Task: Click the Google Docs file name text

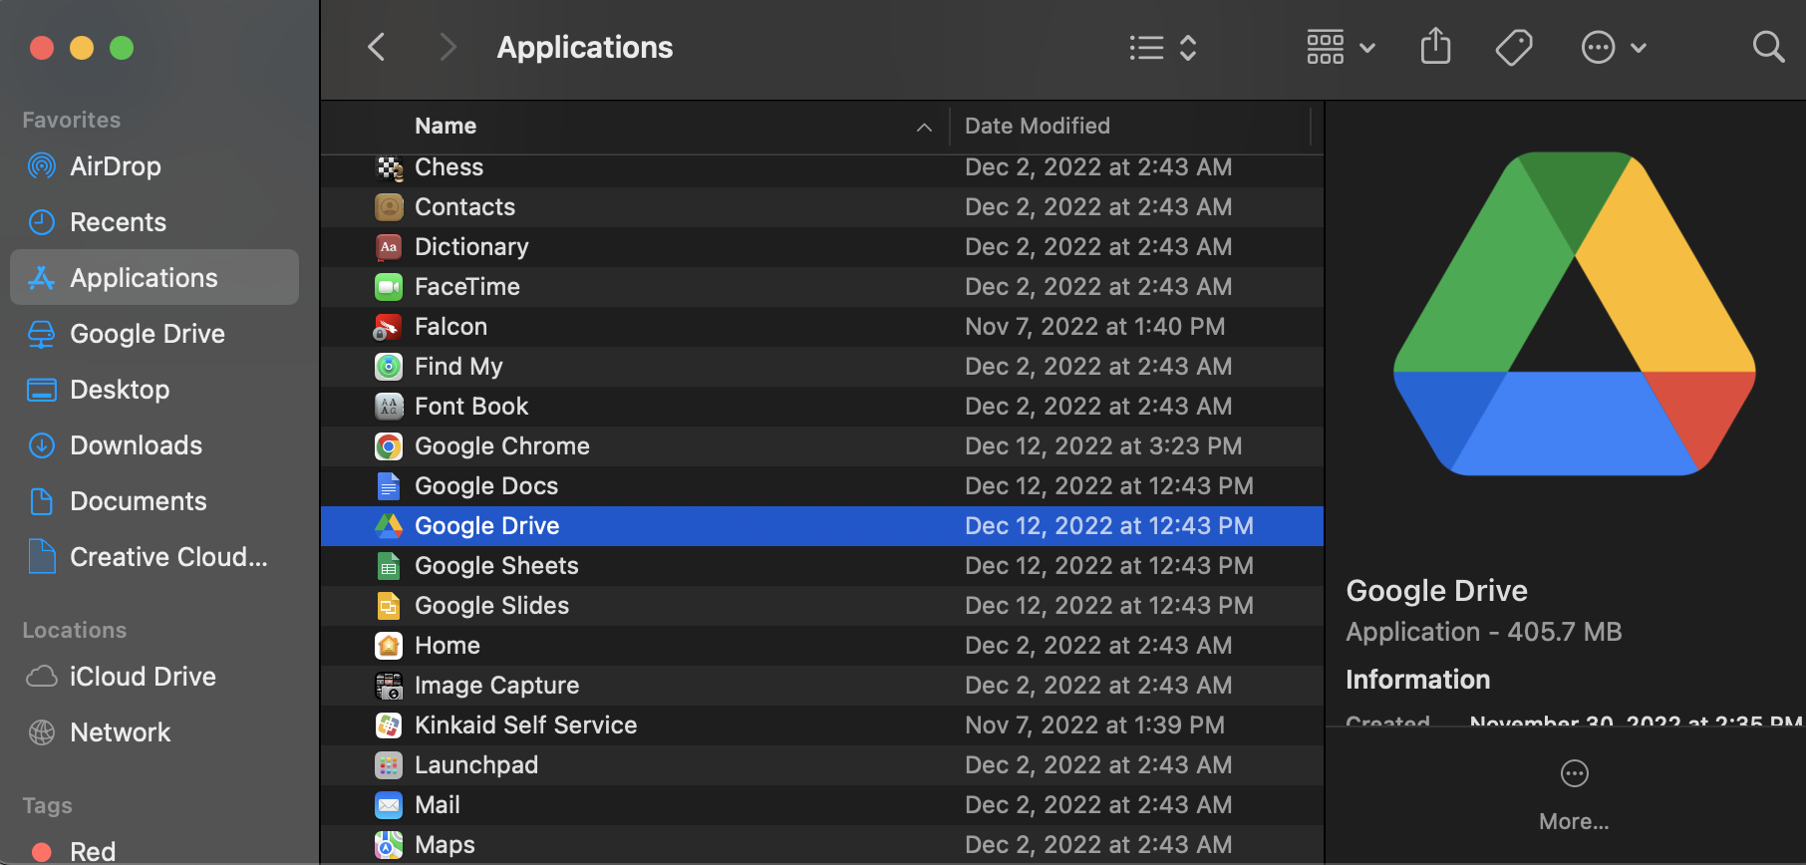Action: click(x=486, y=486)
